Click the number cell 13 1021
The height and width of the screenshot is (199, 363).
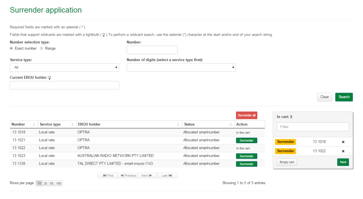click(x=19, y=140)
